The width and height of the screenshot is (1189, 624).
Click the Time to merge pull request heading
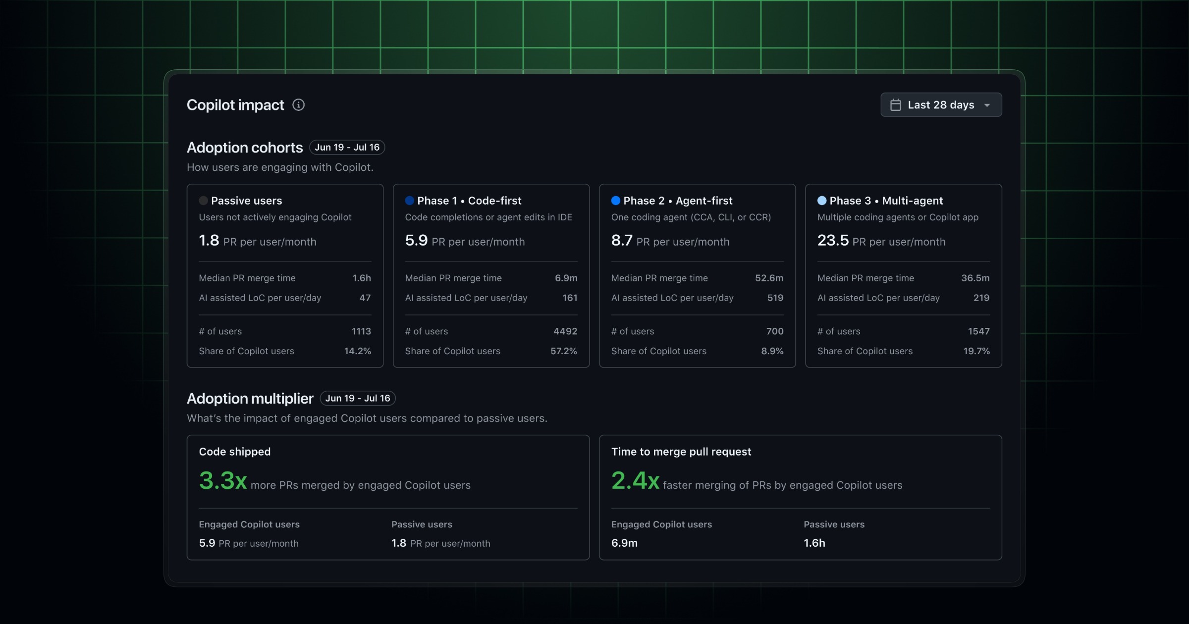point(681,452)
